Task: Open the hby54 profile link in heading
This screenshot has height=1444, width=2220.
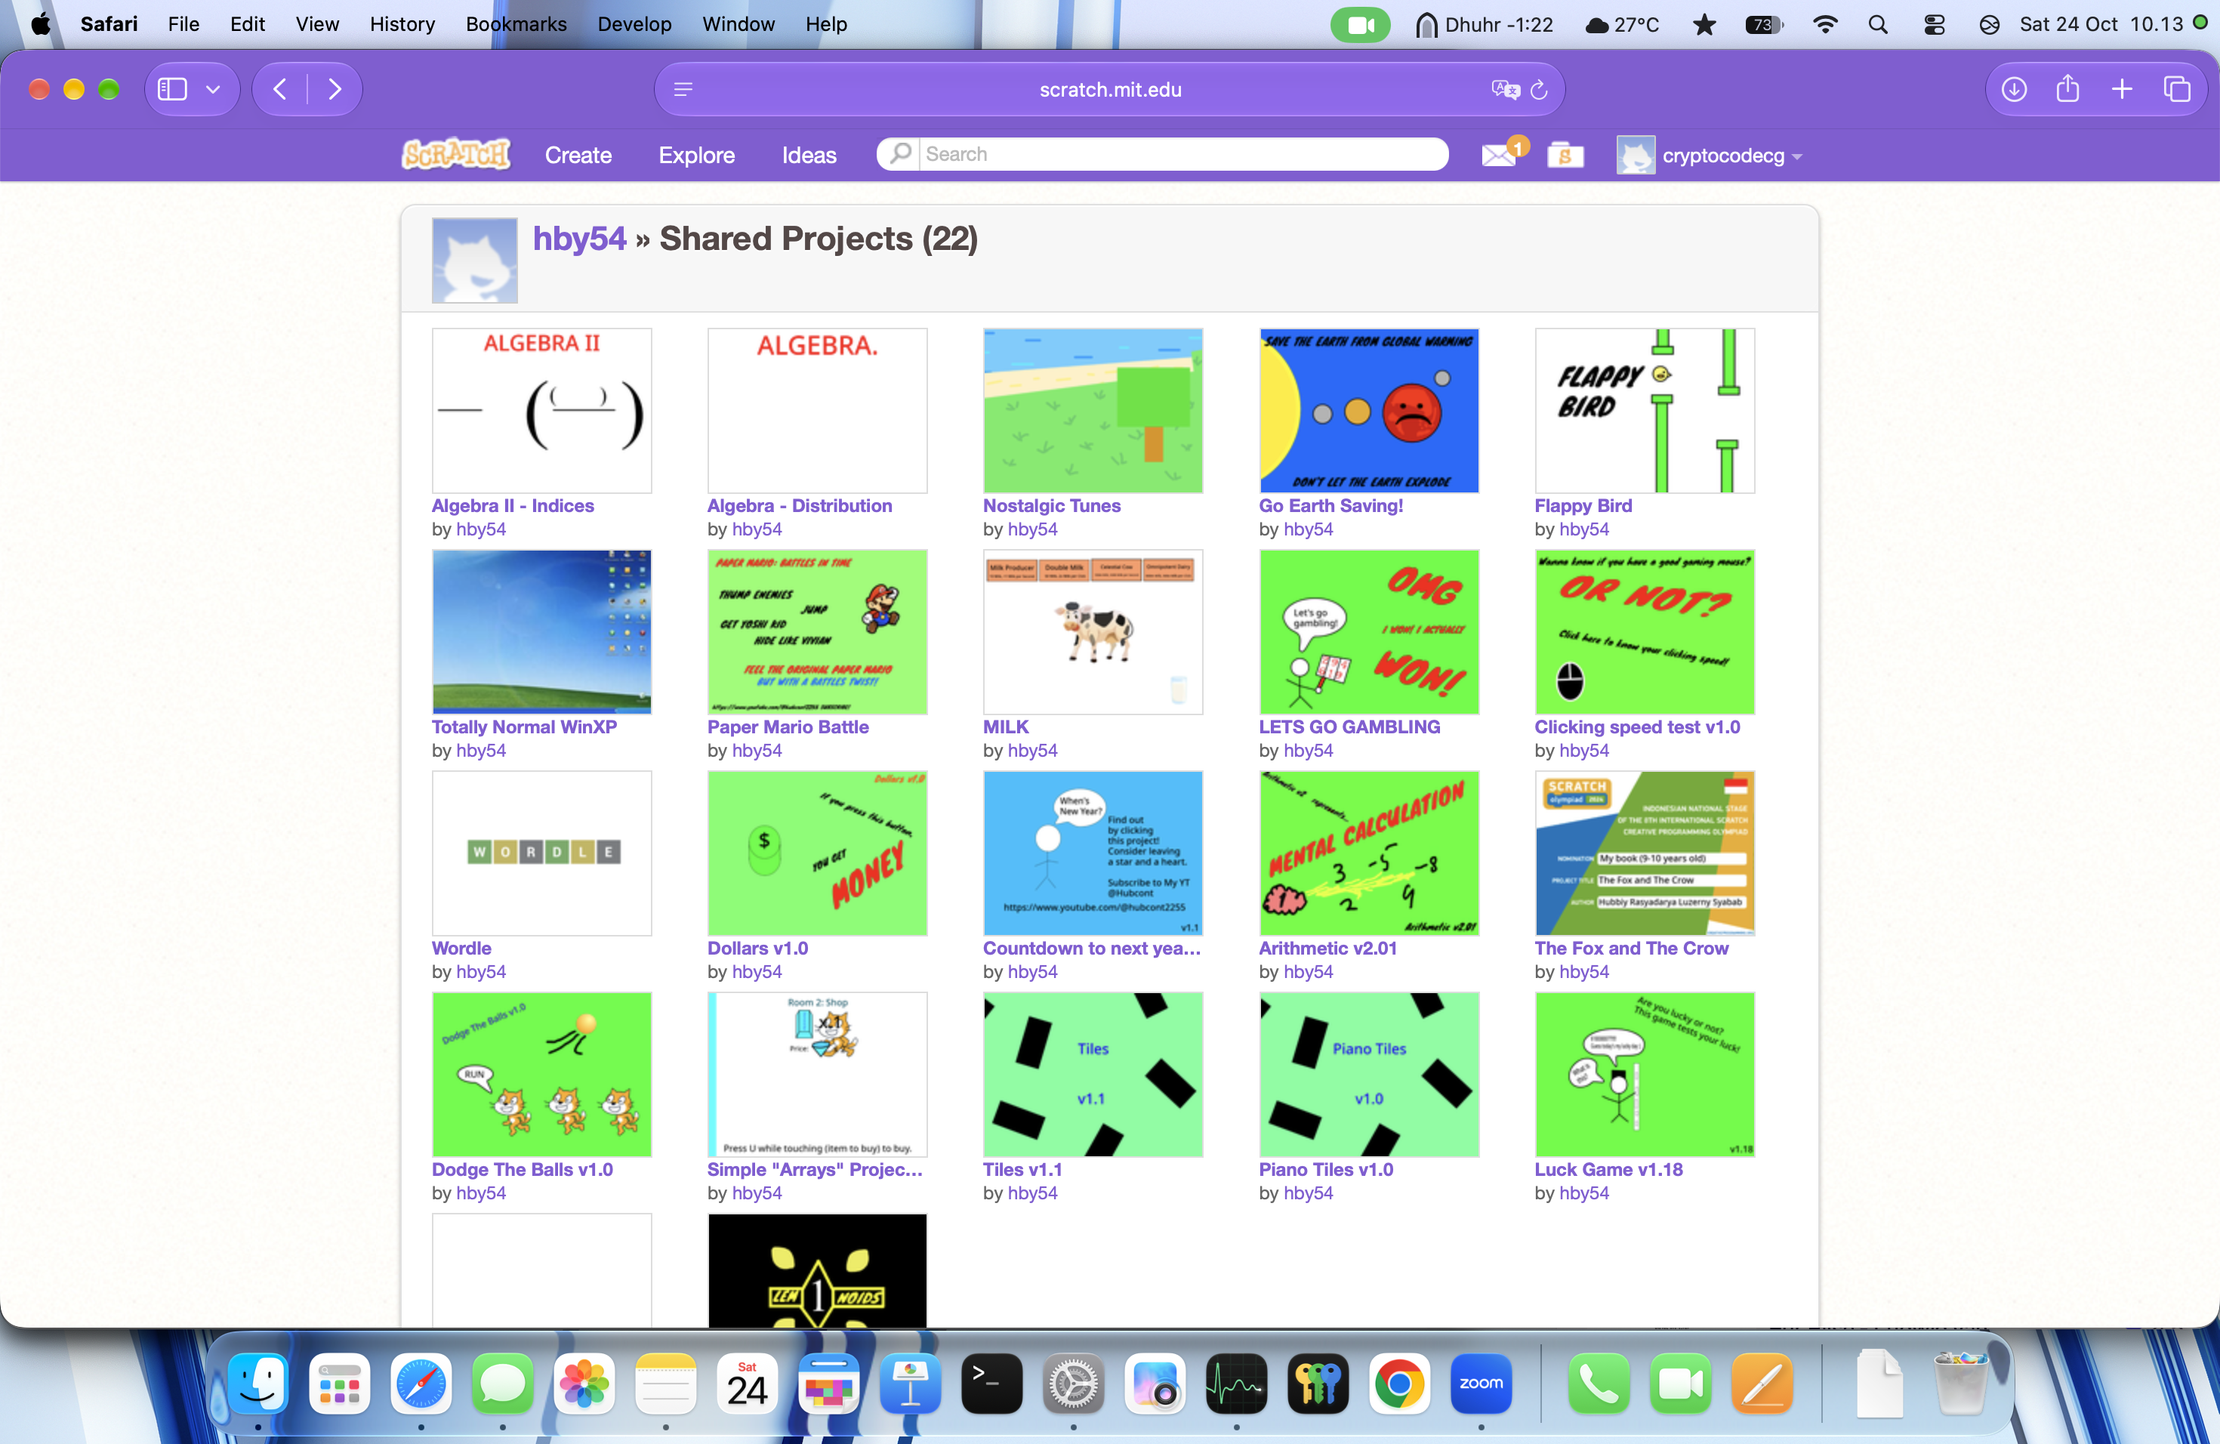Action: point(579,239)
